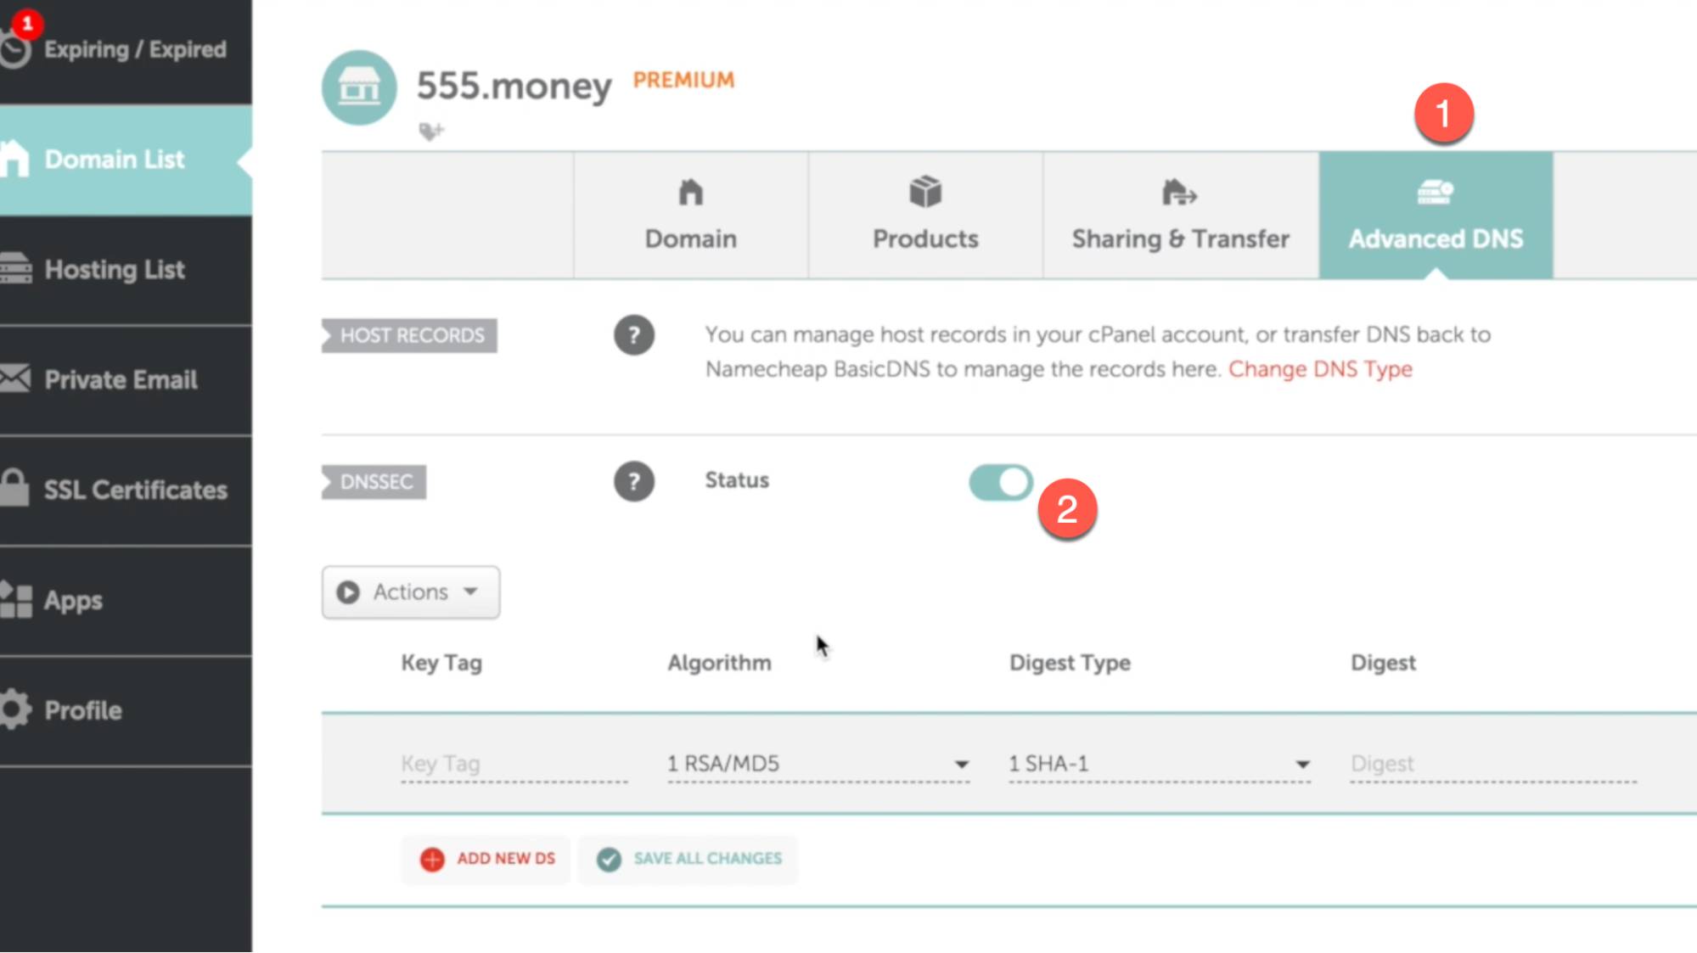Click the Key Tag input field
This screenshot has height=953, width=1697.
coord(513,763)
